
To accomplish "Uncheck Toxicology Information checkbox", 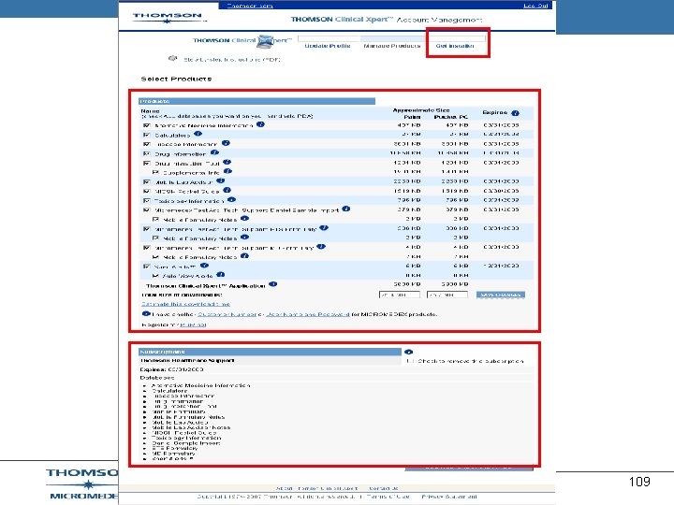I will [x=147, y=200].
